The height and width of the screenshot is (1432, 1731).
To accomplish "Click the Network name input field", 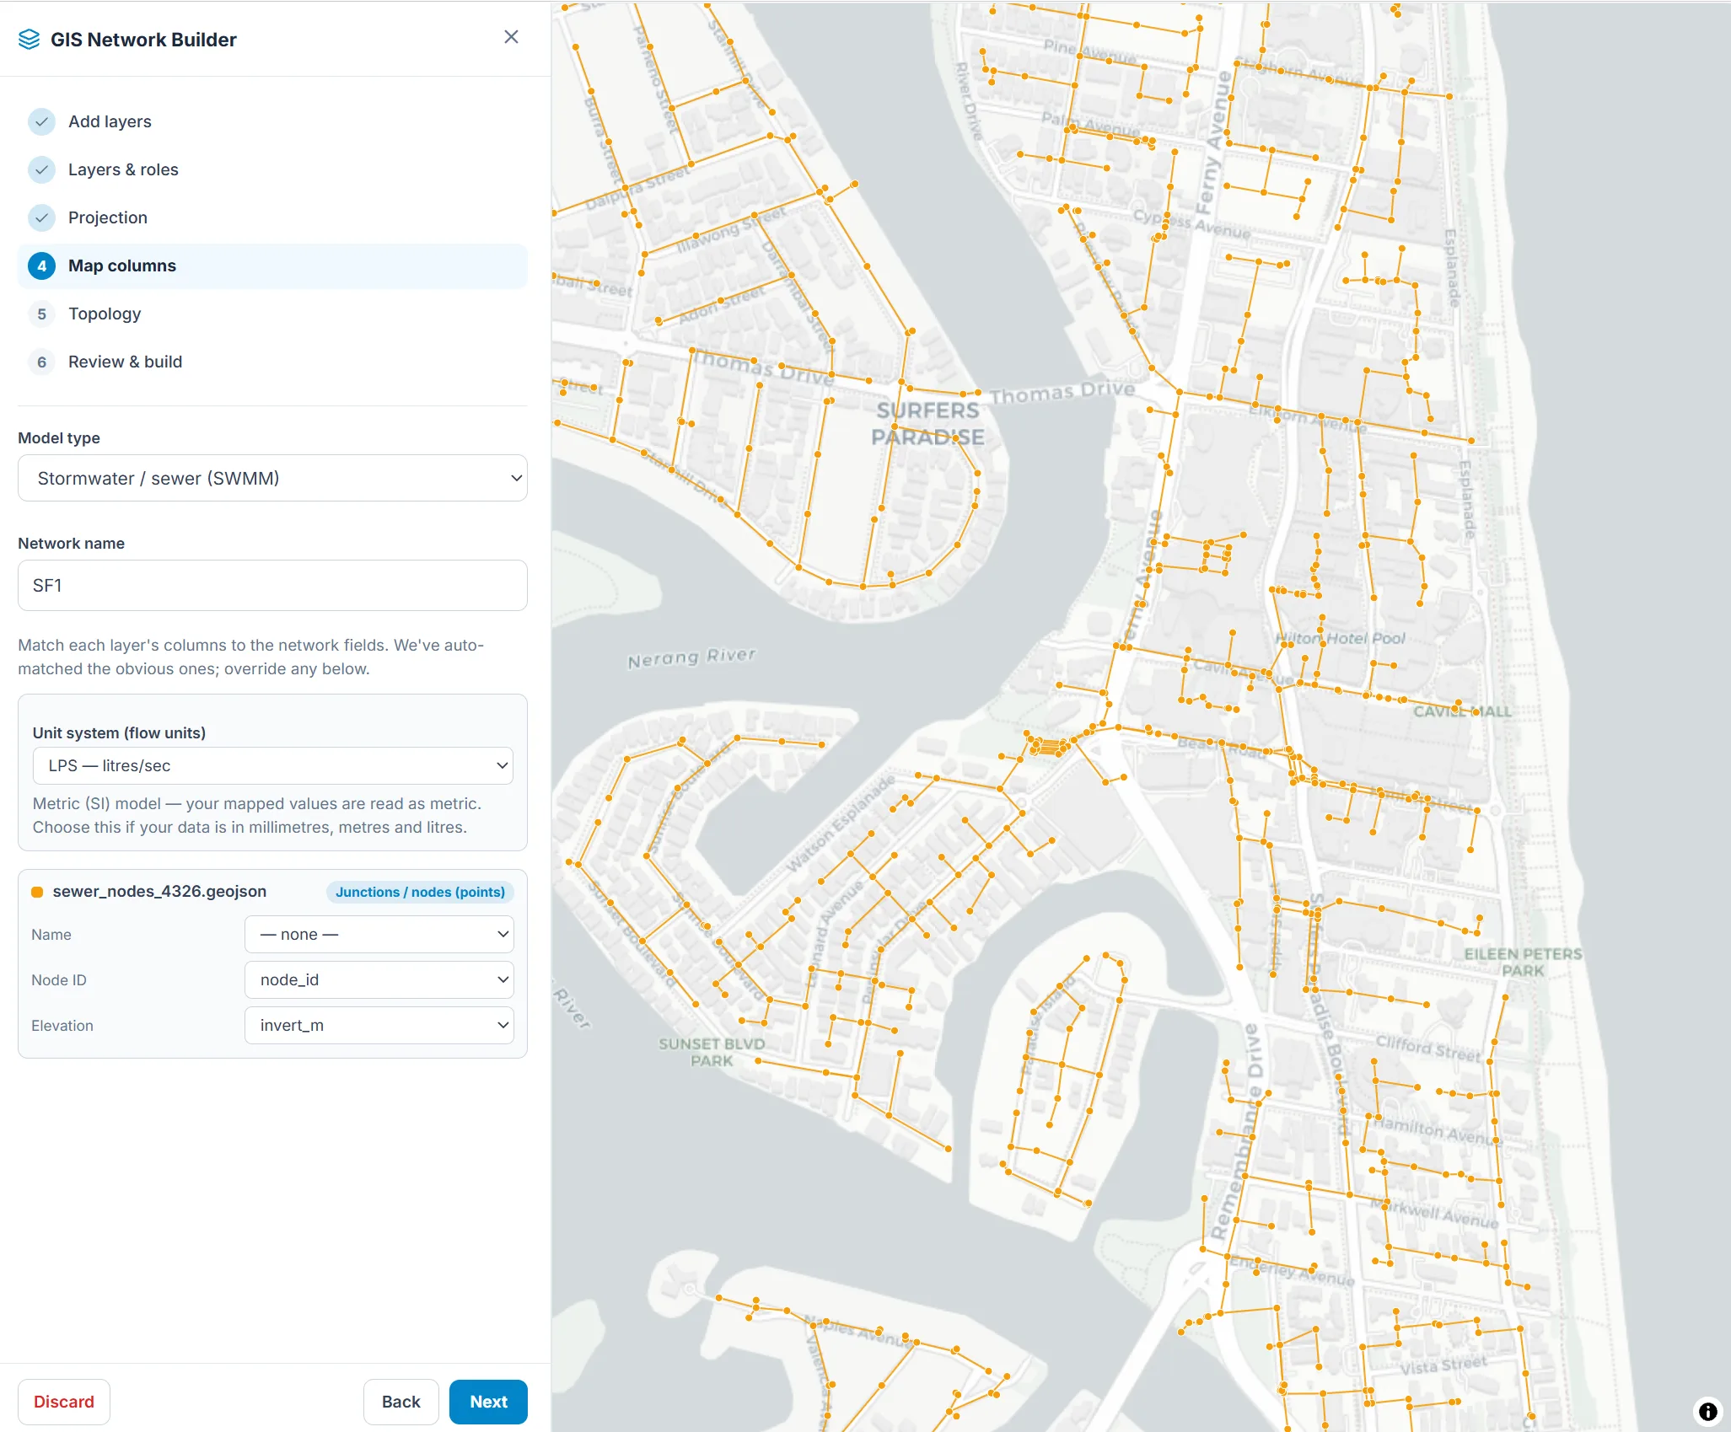I will point(272,585).
